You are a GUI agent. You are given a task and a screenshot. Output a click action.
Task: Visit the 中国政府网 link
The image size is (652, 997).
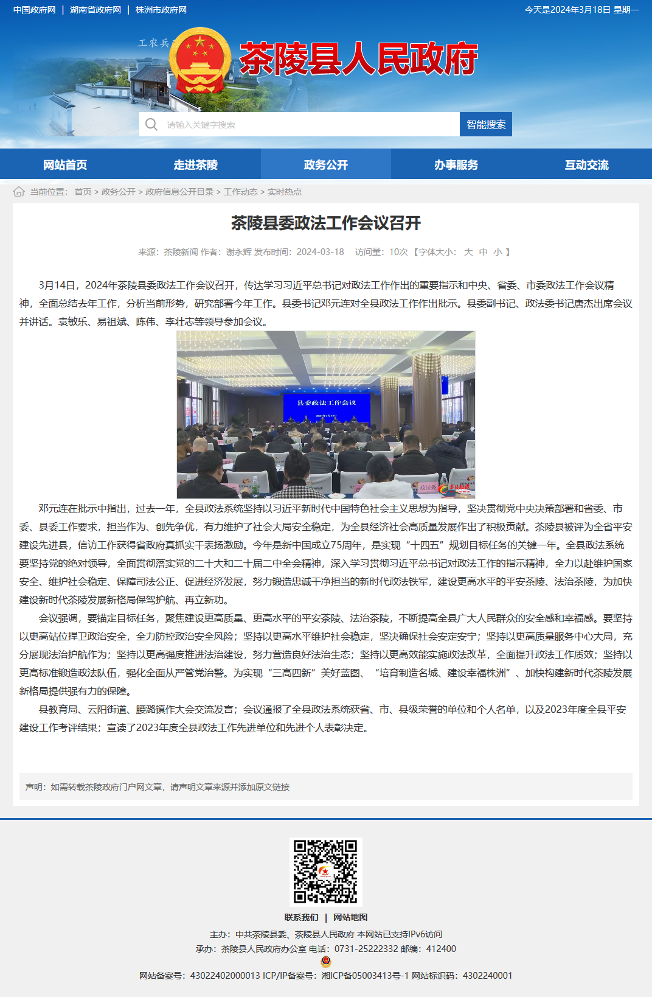coord(35,10)
